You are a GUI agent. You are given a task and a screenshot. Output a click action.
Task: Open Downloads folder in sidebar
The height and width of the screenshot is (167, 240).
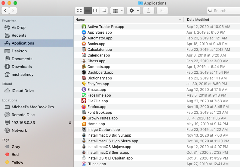pyautogui.click(x=37, y=66)
